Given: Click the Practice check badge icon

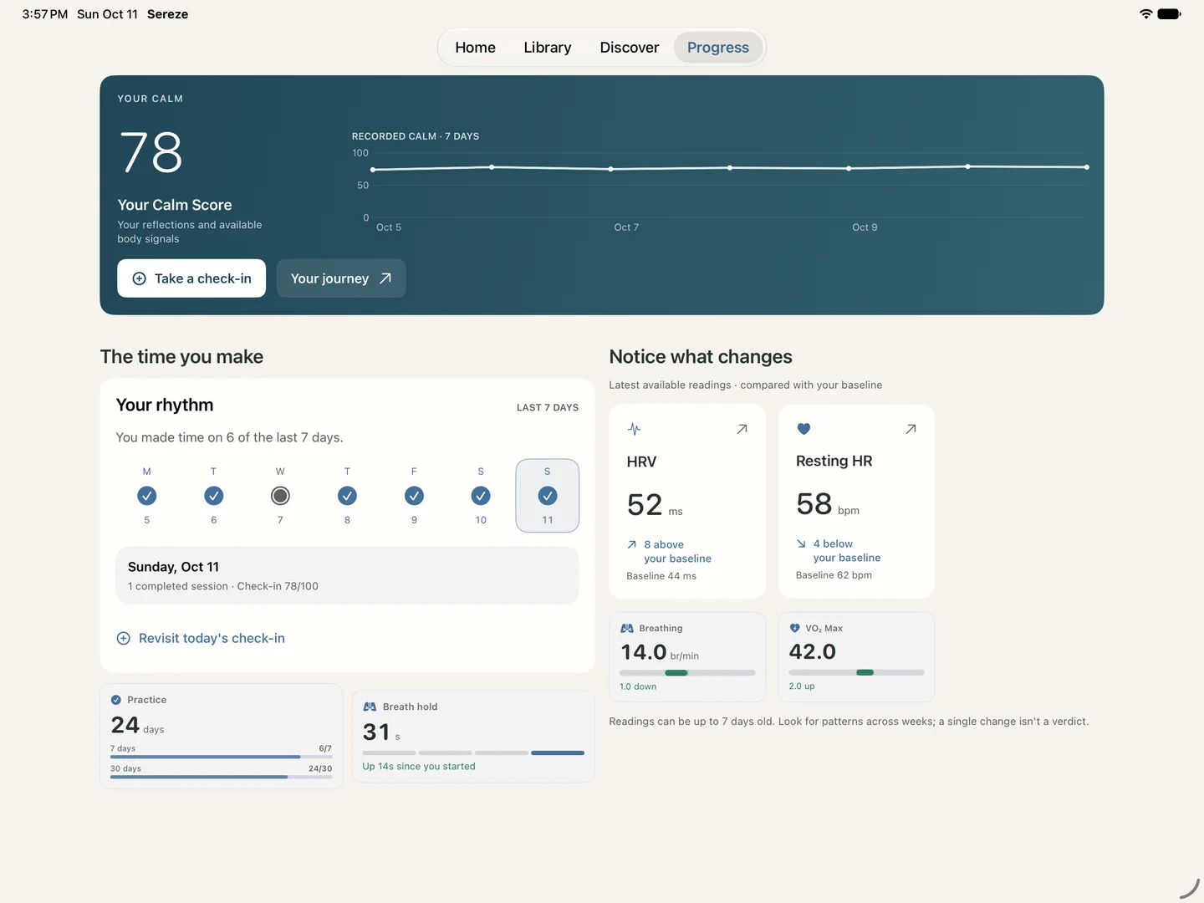Looking at the screenshot, I should coord(116,700).
